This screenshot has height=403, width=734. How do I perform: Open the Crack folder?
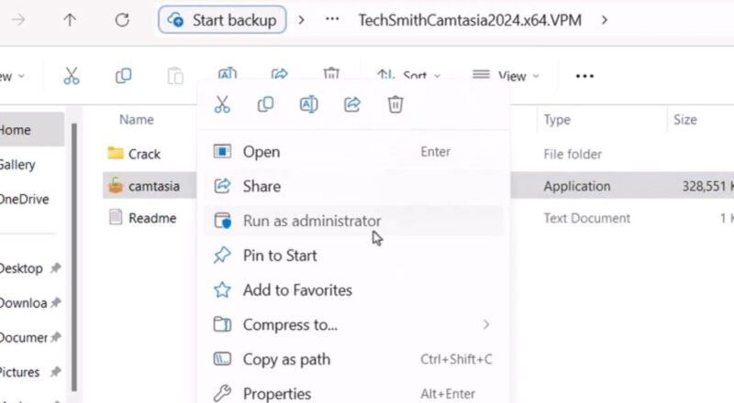point(143,154)
